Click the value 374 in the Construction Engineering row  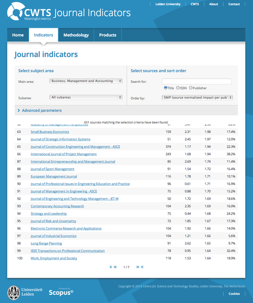[168, 147]
